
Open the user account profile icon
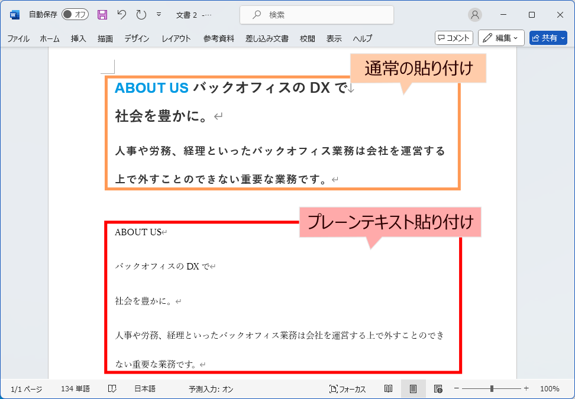tap(474, 15)
